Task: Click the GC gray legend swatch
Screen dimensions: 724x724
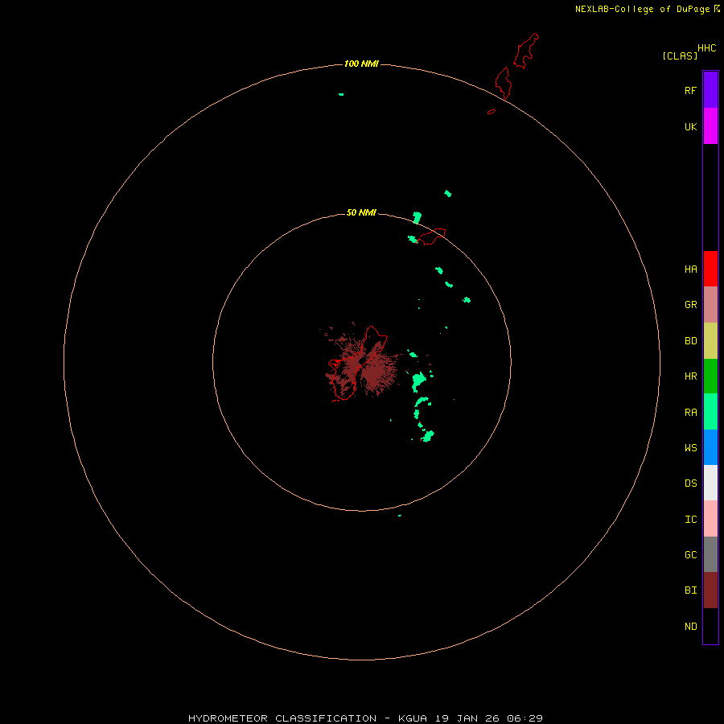Action: coord(710,554)
